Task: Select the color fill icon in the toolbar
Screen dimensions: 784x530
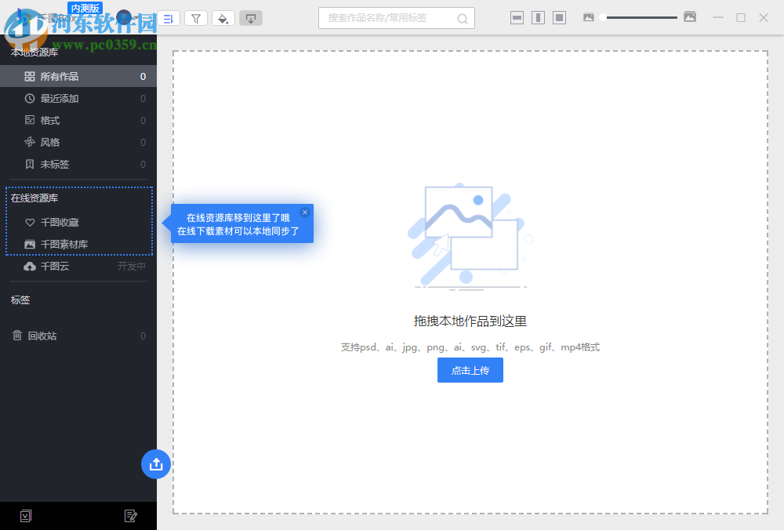Action: pyautogui.click(x=223, y=17)
